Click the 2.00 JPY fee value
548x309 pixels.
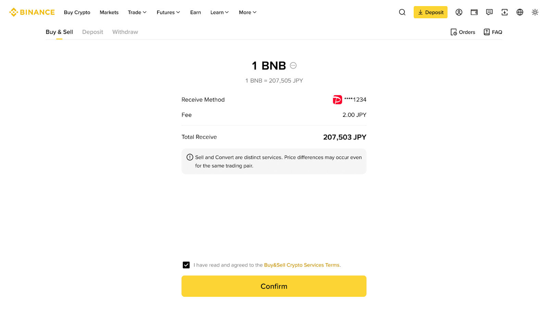click(354, 115)
